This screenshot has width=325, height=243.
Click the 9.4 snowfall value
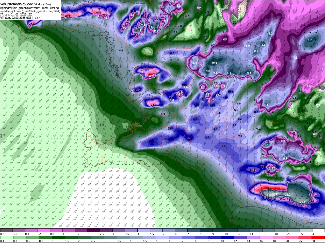click(249, 73)
